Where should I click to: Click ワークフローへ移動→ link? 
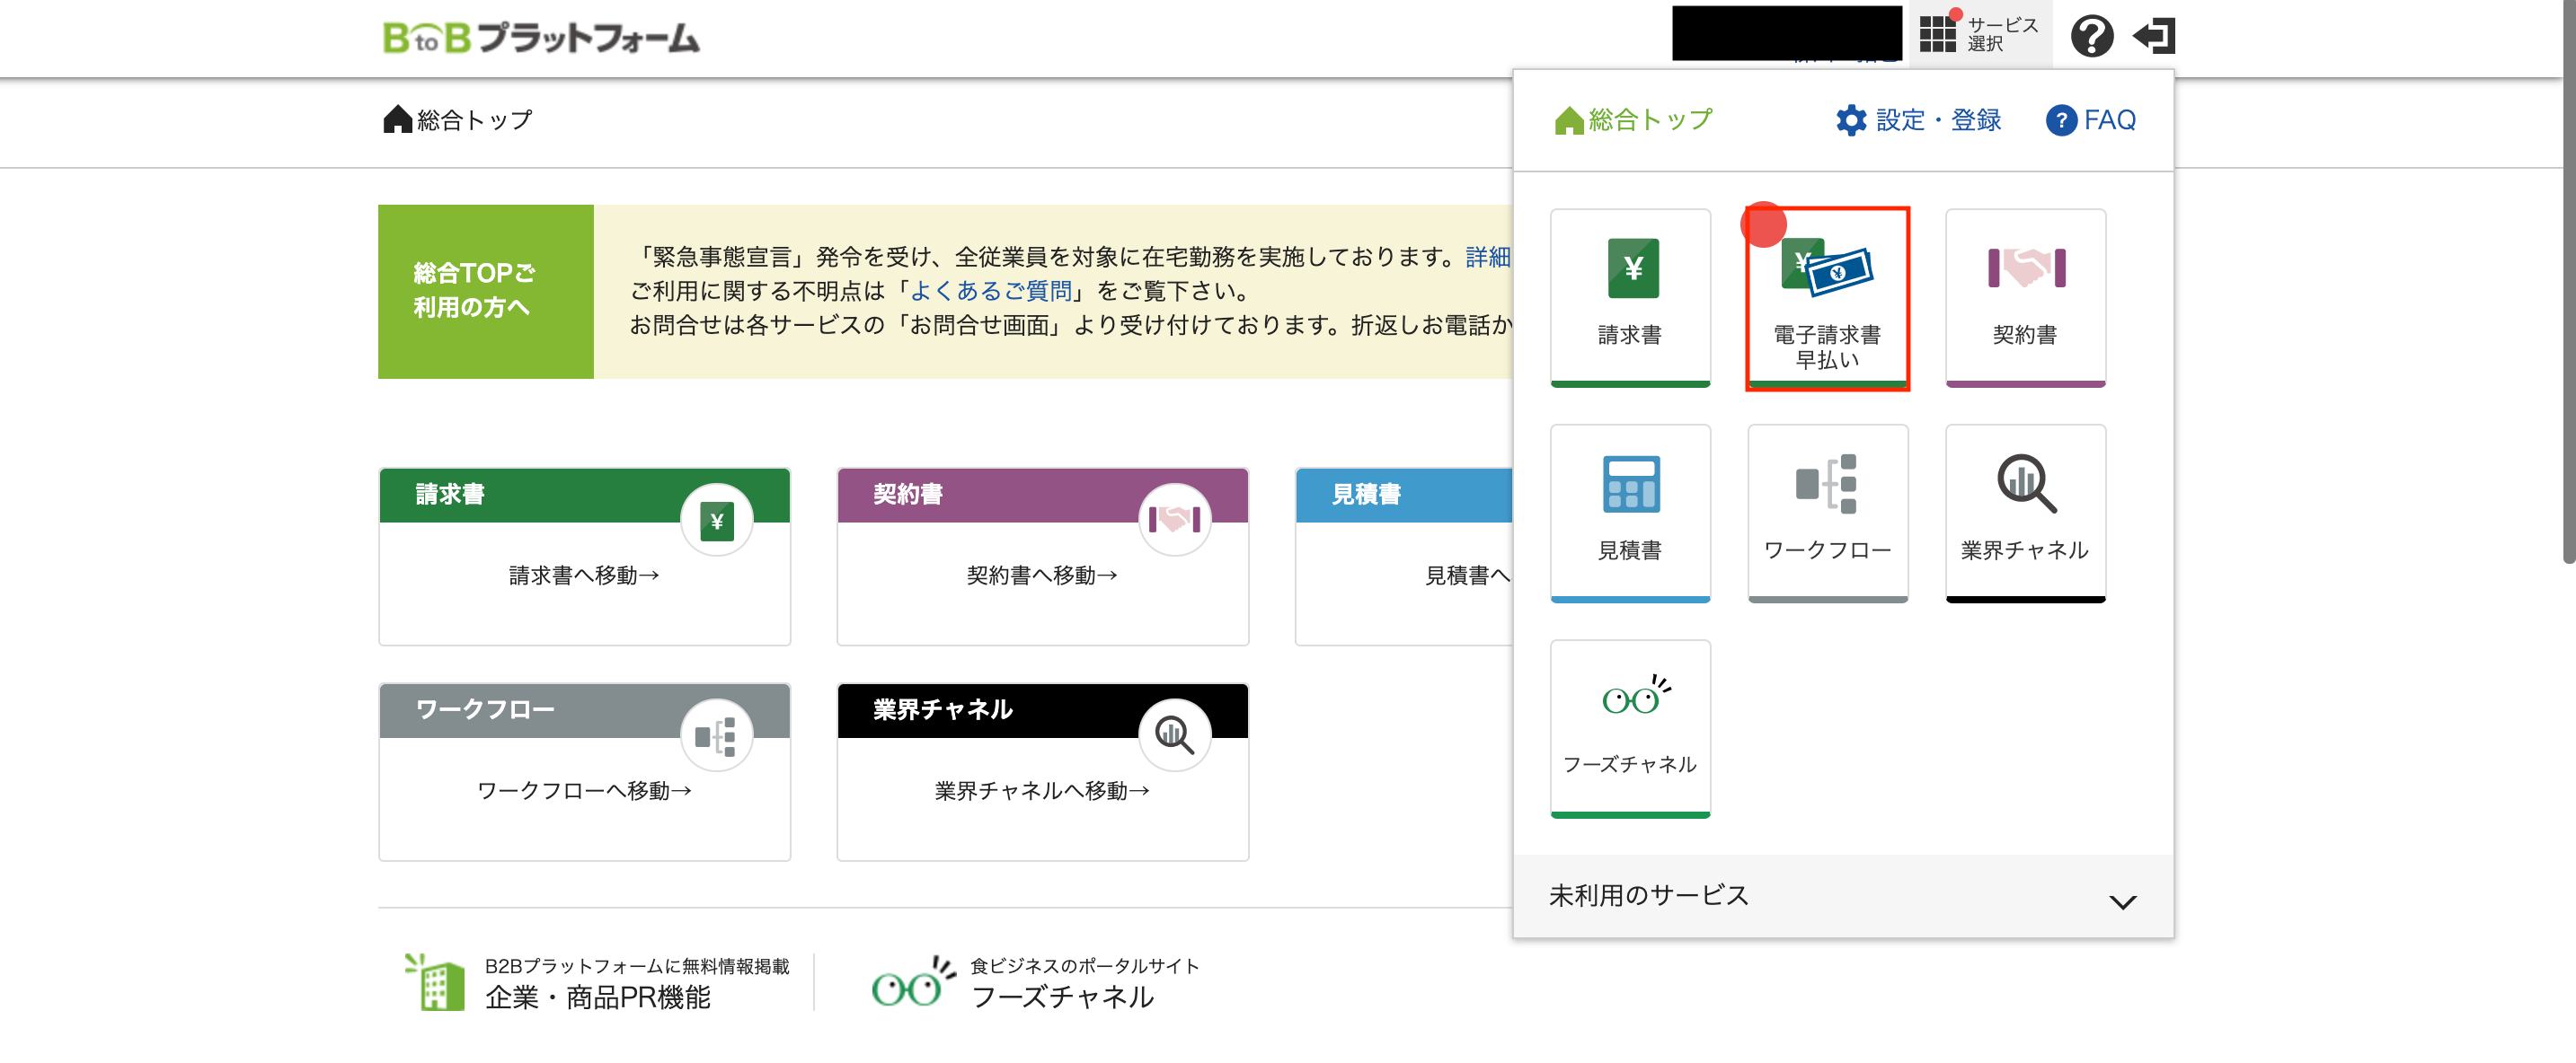click(584, 791)
